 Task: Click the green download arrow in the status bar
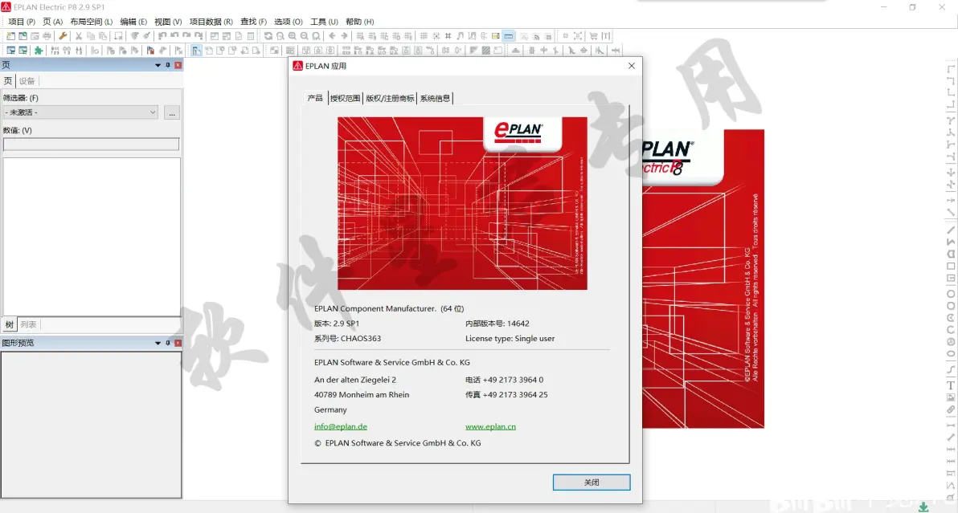923,507
